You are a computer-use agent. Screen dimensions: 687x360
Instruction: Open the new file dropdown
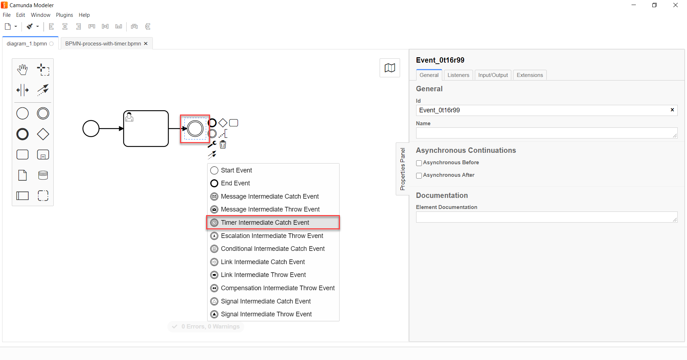point(16,26)
